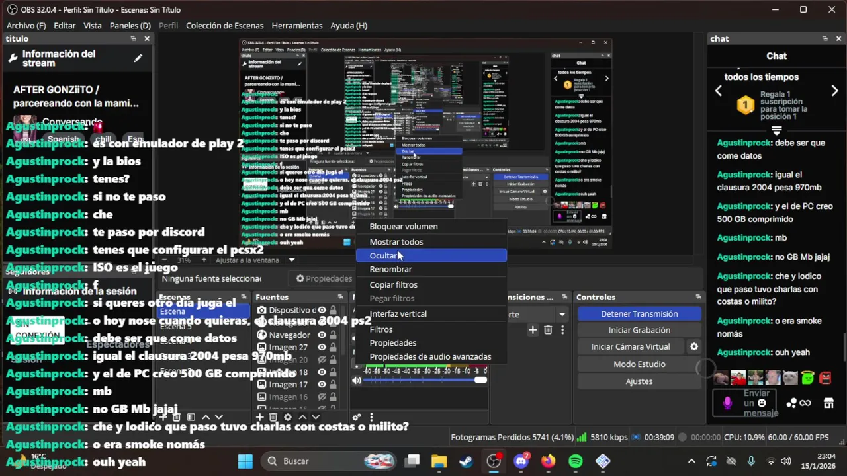Go to next chat leaderboard with right chevron
Image resolution: width=847 pixels, height=476 pixels.
coord(834,91)
